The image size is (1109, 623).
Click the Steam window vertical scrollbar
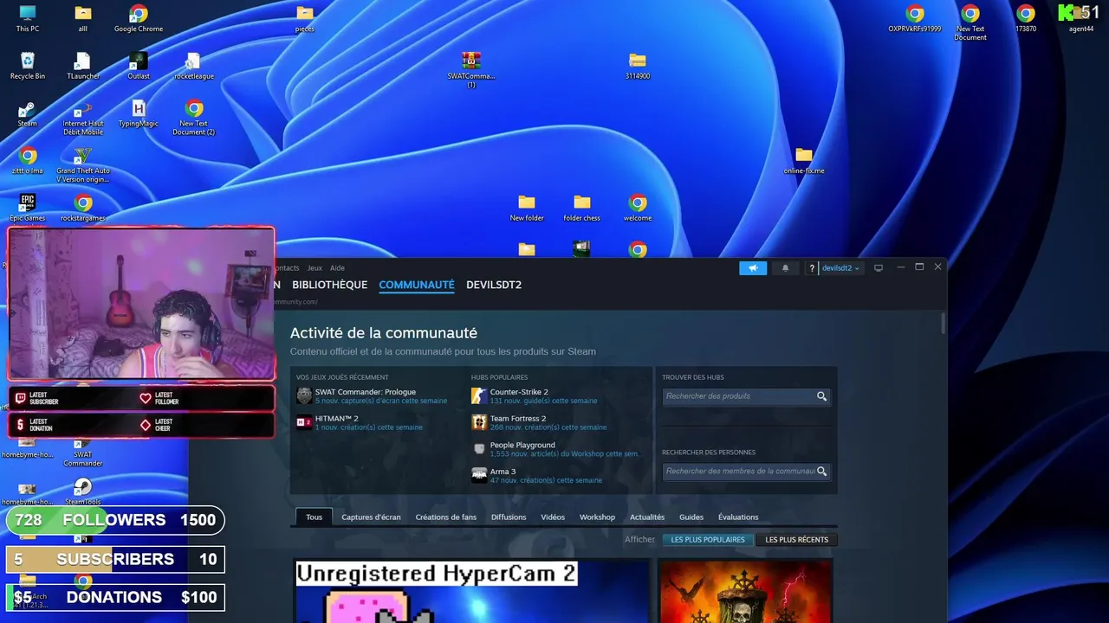point(943,324)
